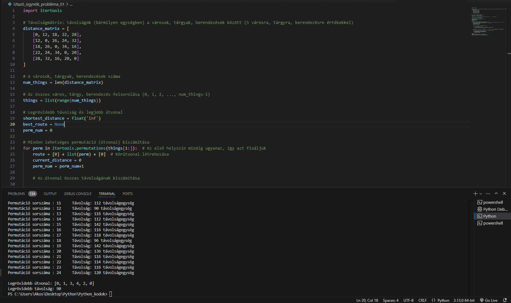Click the new terminal plus icon
This screenshot has height=303, width=511.
pyautogui.click(x=475, y=193)
